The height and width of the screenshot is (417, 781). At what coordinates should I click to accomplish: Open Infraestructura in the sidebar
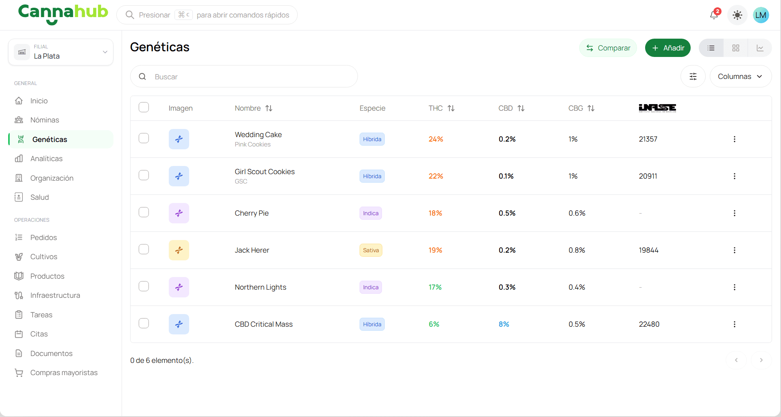[61, 295]
